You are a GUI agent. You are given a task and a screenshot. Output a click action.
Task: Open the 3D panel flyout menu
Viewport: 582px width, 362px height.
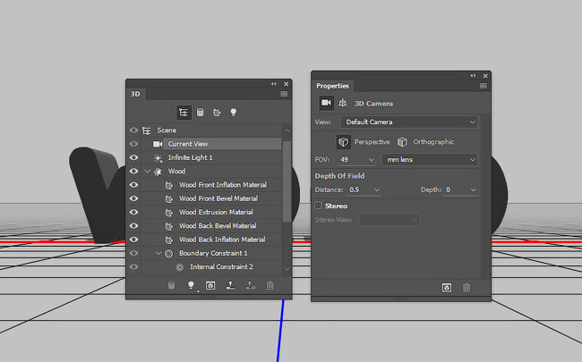pyautogui.click(x=284, y=94)
